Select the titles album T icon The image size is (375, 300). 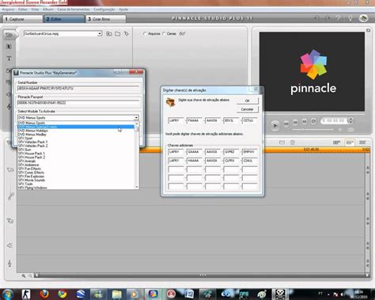(x=9, y=59)
